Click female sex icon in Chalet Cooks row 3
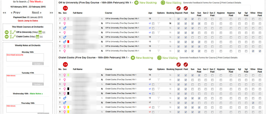This screenshot has height=114, width=266. [x=65, y=84]
